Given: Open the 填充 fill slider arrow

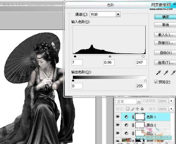Looking at the screenshot, I should [171, 109].
